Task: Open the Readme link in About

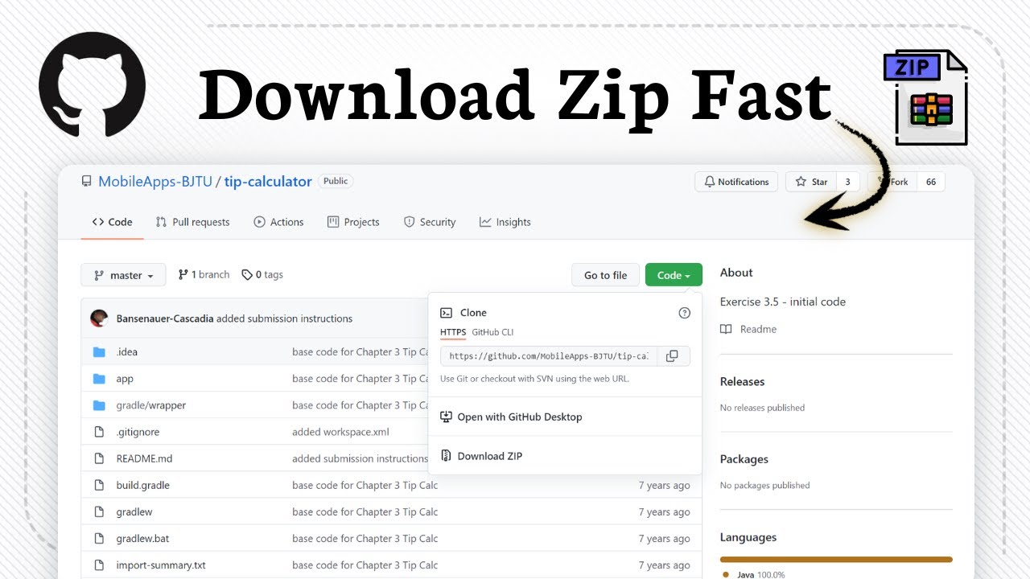Action: 758,329
